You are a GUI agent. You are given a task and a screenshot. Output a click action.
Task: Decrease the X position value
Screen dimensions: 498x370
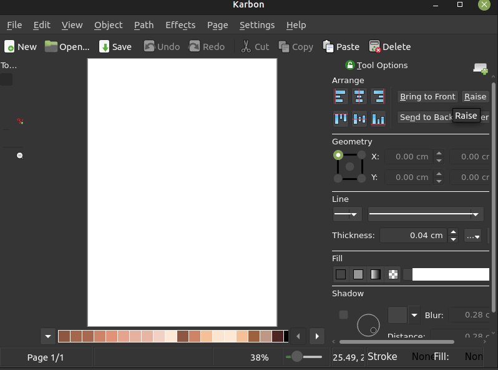click(x=439, y=161)
